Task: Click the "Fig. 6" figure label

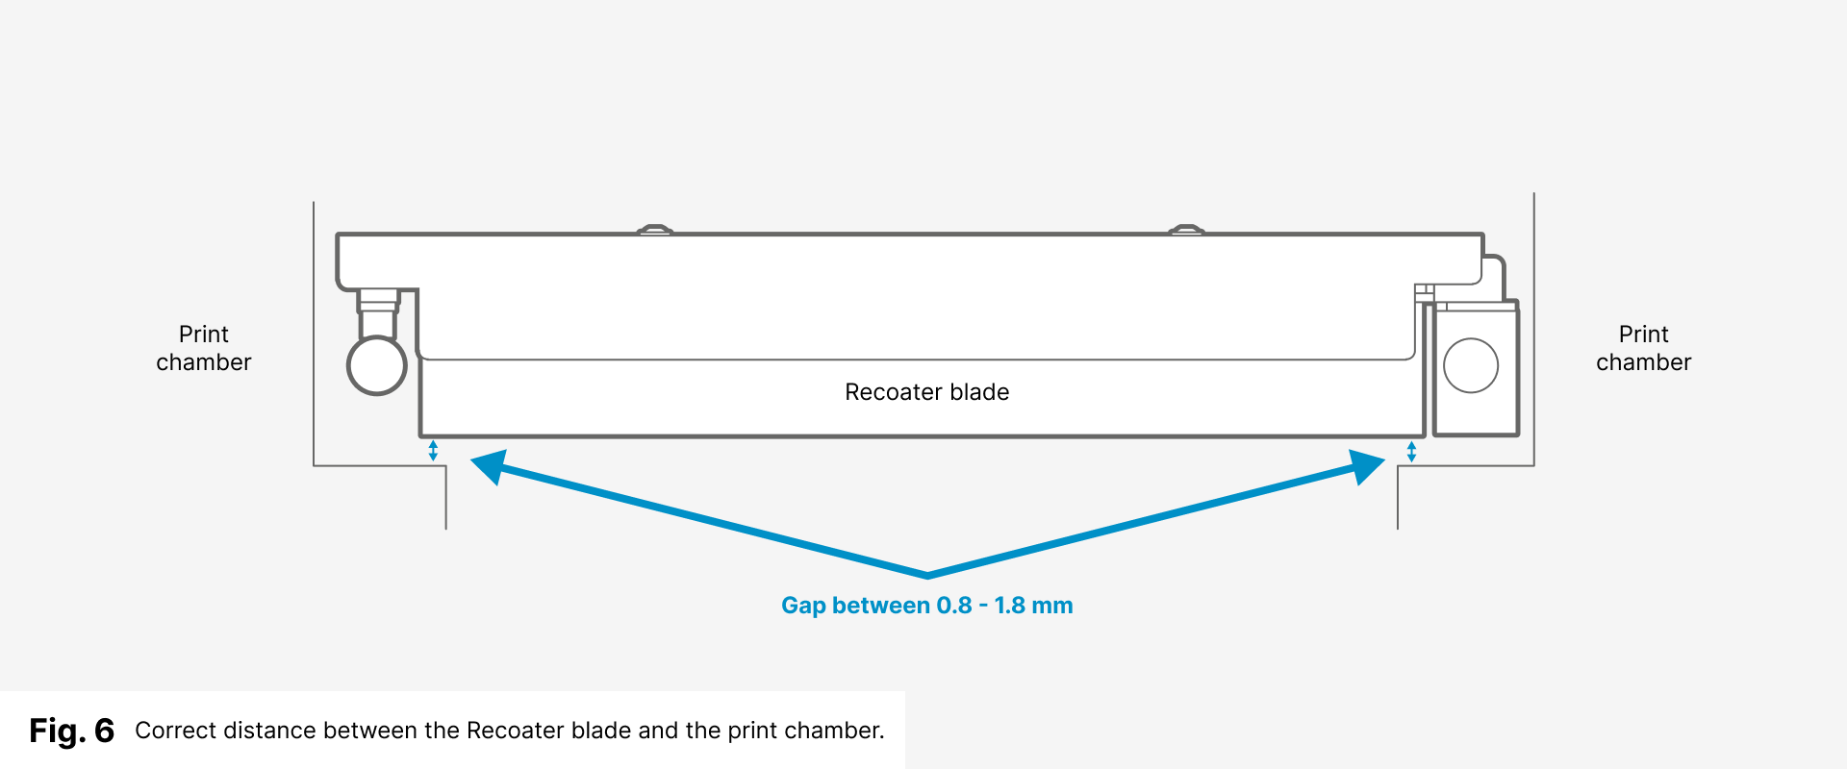Action: 71,731
